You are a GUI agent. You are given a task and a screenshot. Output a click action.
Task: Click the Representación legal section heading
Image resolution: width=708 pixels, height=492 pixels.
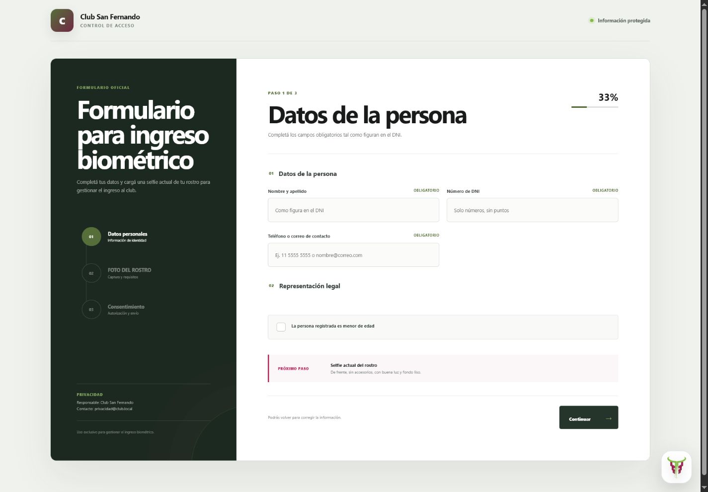(x=310, y=286)
